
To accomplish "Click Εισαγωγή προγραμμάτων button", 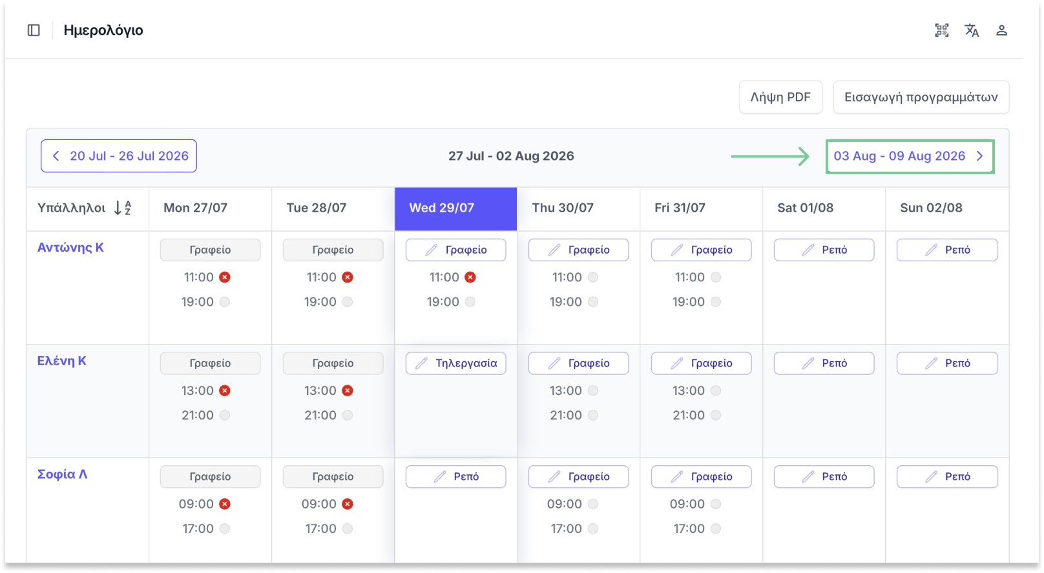I will click(921, 97).
